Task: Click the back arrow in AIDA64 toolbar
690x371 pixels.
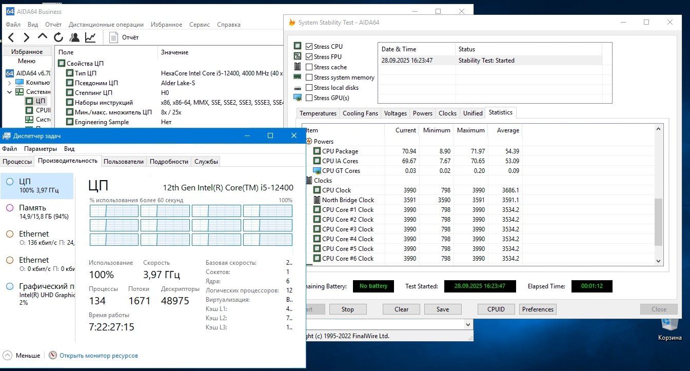Action: [11, 37]
